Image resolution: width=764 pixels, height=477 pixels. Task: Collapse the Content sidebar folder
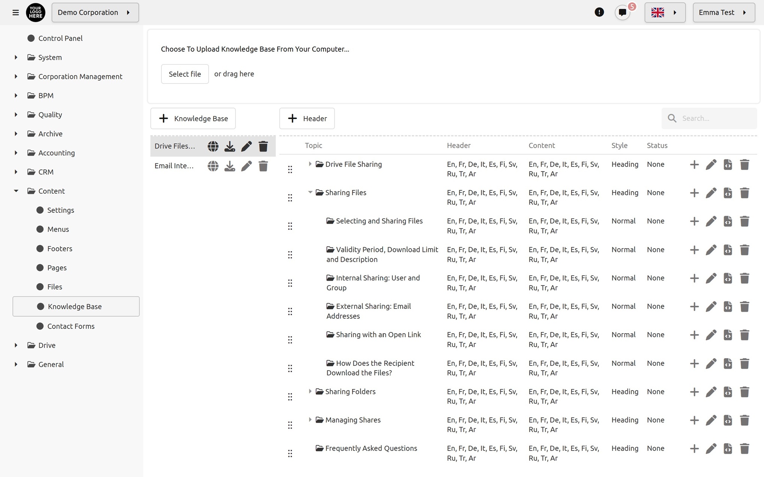(16, 191)
